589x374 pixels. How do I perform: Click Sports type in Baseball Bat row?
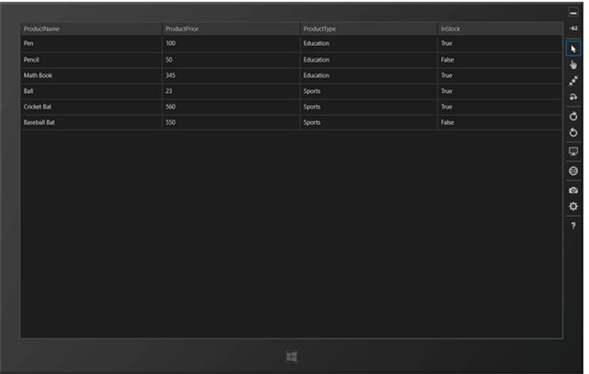[x=368, y=122]
